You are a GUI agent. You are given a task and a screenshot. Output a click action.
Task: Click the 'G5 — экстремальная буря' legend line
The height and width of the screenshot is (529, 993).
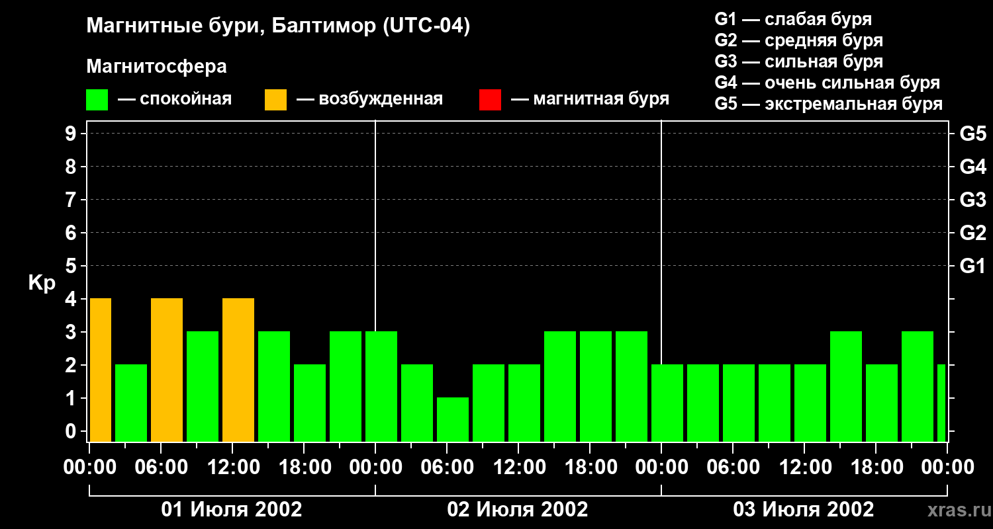click(x=828, y=104)
